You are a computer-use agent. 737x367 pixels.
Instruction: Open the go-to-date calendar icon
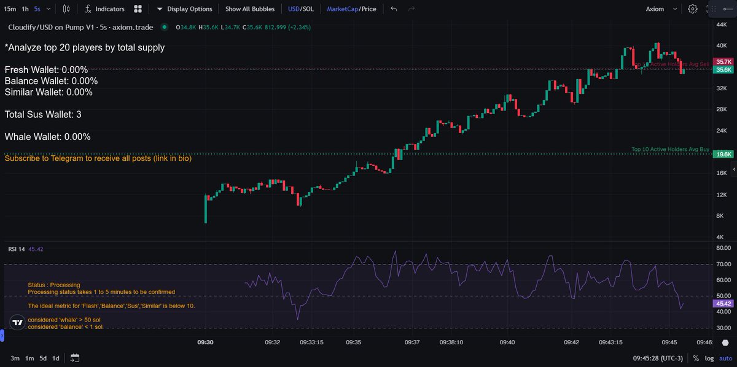pos(75,358)
